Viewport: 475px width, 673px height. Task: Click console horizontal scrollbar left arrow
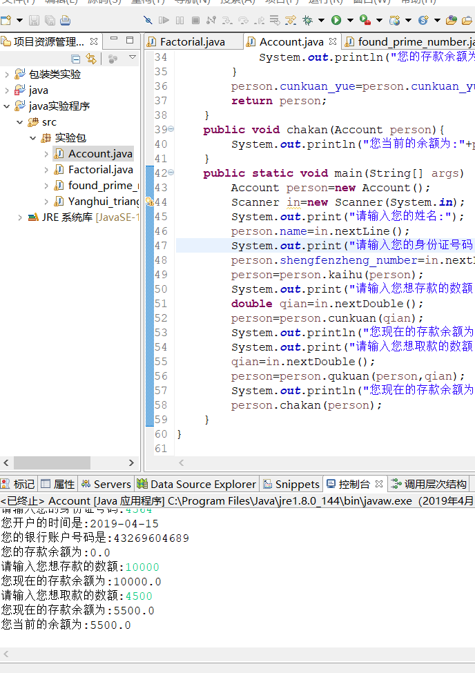(x=6, y=654)
